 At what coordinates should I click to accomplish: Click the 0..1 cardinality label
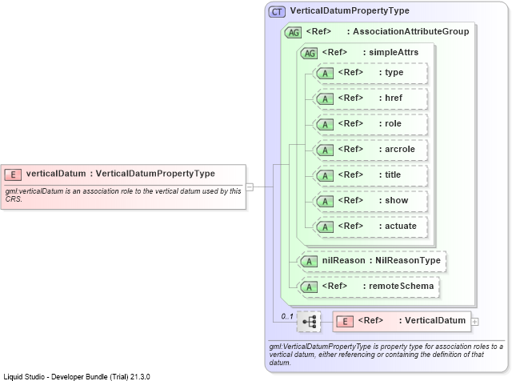[287, 316]
